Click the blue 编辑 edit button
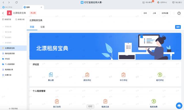 178,27
